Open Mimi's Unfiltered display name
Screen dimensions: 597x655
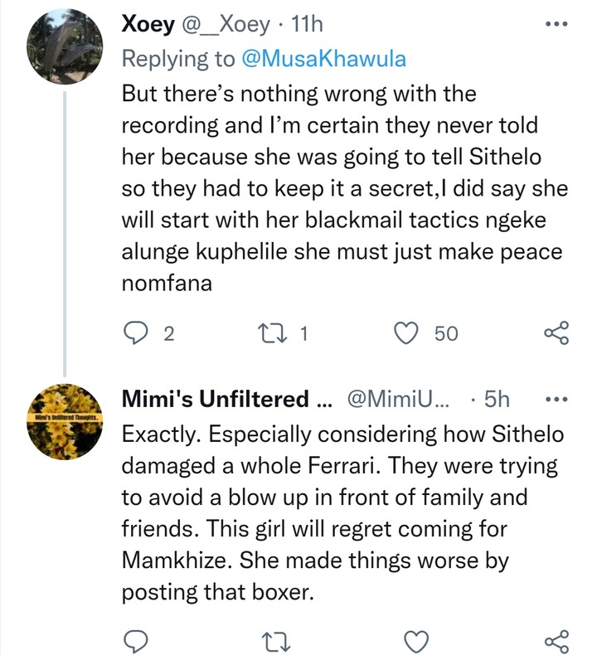226,399
